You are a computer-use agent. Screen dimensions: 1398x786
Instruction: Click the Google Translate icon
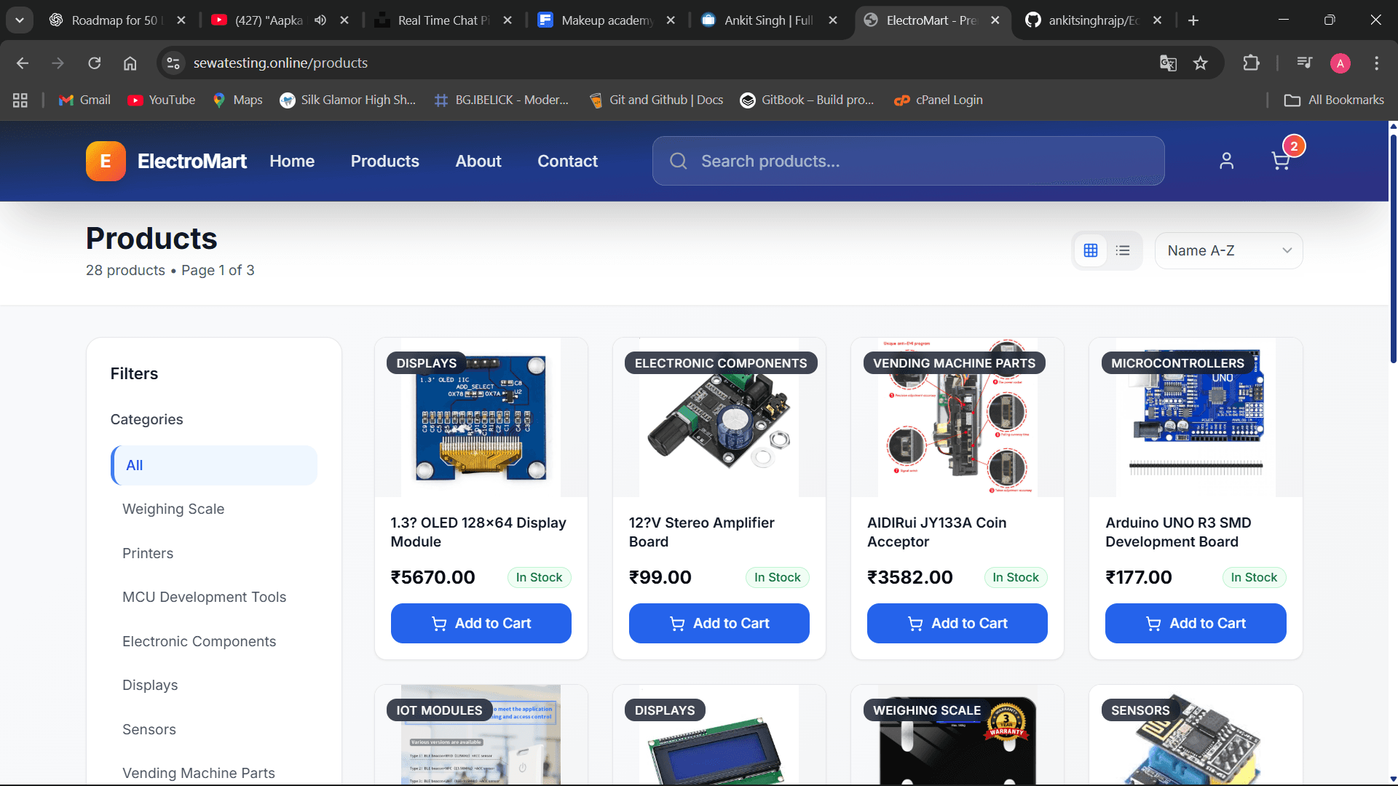pyautogui.click(x=1168, y=63)
